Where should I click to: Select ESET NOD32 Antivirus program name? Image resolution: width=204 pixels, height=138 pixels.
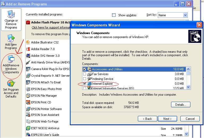(45, 128)
